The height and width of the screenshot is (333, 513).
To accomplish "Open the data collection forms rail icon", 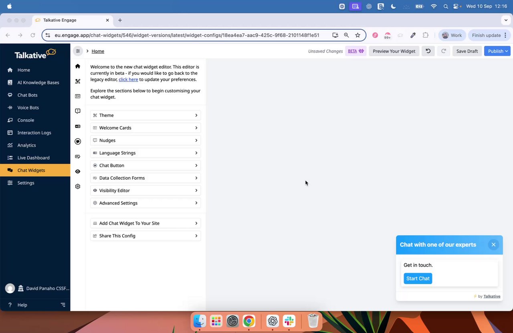I will 78,156.
